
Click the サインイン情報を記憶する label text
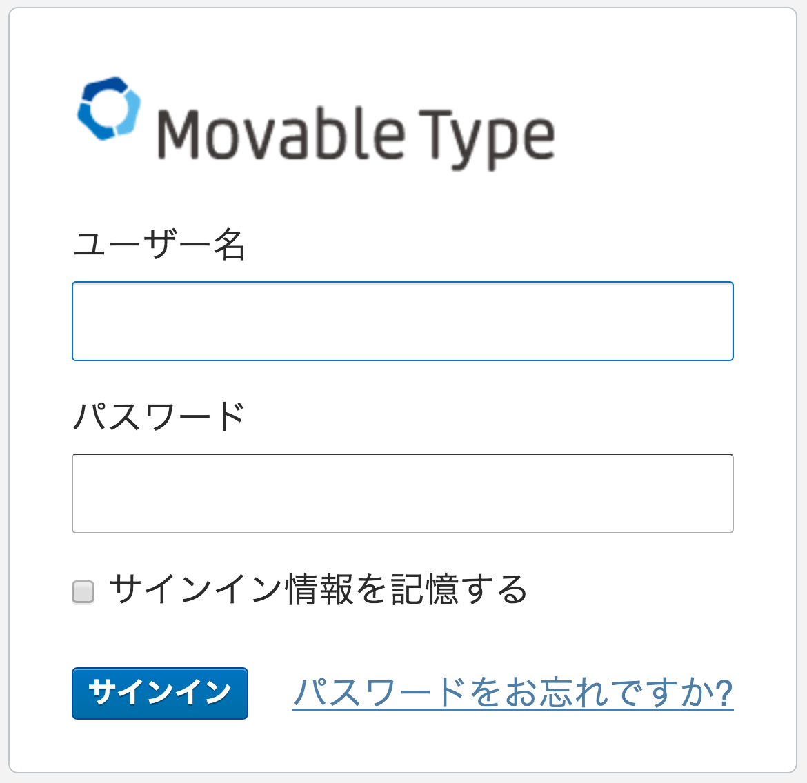318,590
